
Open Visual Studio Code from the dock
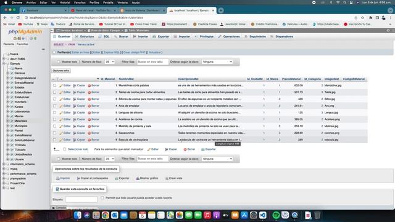pyautogui.click(x=263, y=215)
